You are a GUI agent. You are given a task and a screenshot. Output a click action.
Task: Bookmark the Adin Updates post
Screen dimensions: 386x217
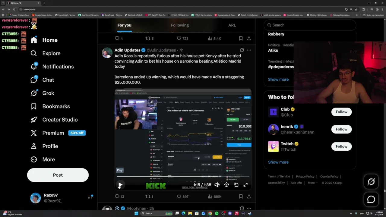coord(241,197)
